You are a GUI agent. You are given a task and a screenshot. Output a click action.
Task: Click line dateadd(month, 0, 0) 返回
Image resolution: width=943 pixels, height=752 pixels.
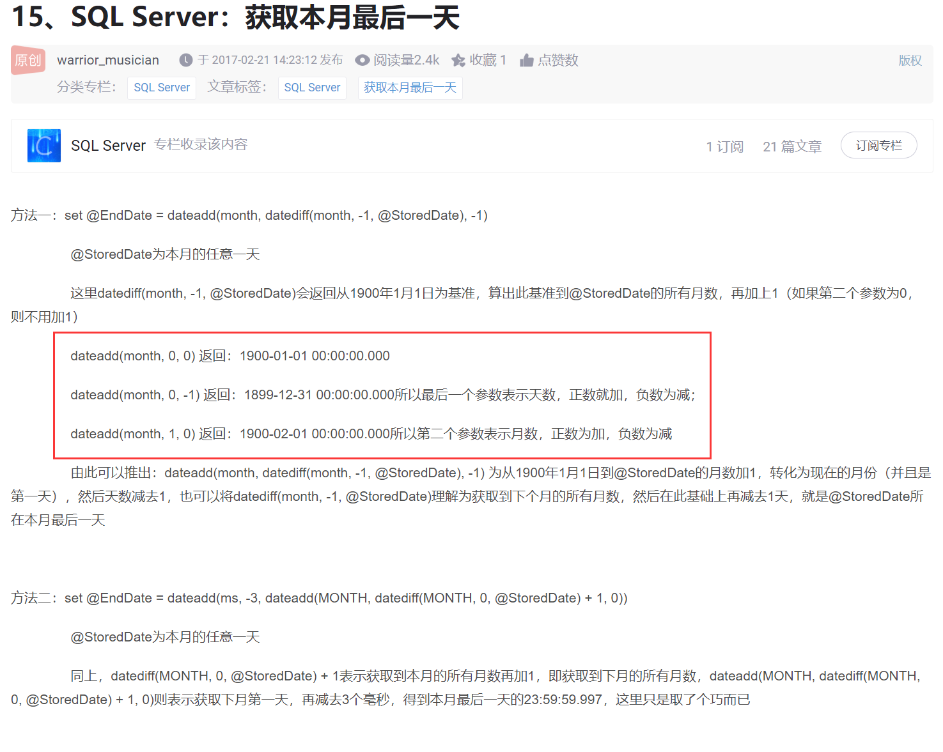pos(230,356)
